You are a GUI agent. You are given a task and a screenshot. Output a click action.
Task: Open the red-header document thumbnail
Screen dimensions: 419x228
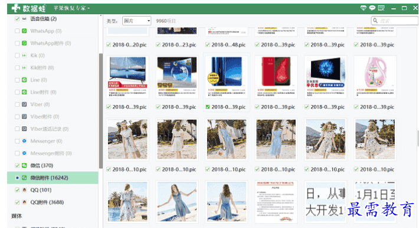click(276, 202)
